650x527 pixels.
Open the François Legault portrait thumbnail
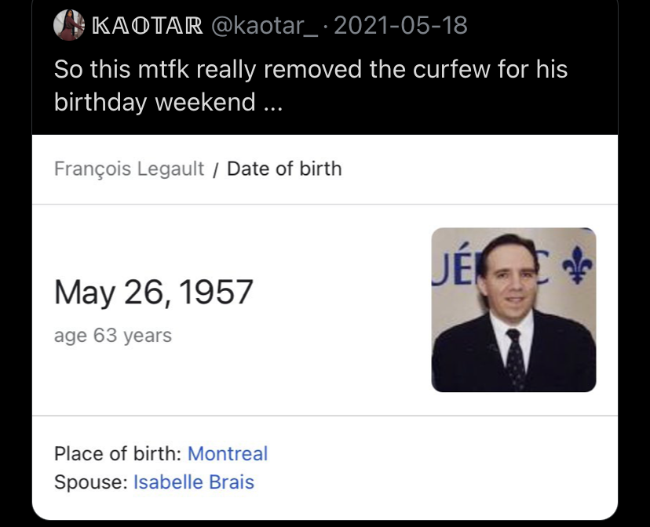point(513,310)
